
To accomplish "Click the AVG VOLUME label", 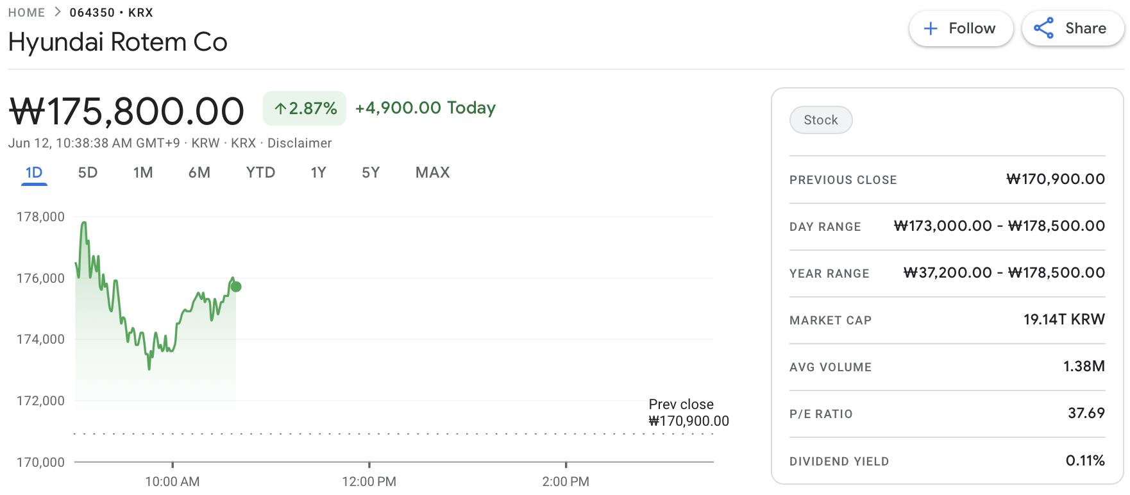I will [831, 367].
